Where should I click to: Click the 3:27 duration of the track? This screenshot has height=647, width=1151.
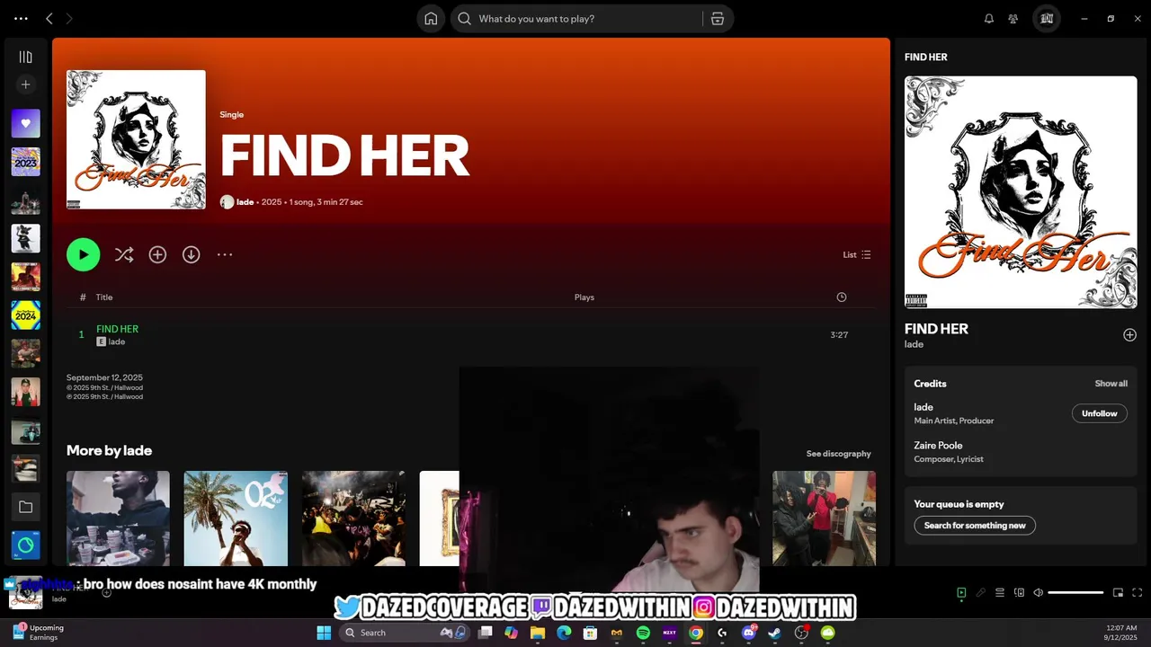pos(839,335)
